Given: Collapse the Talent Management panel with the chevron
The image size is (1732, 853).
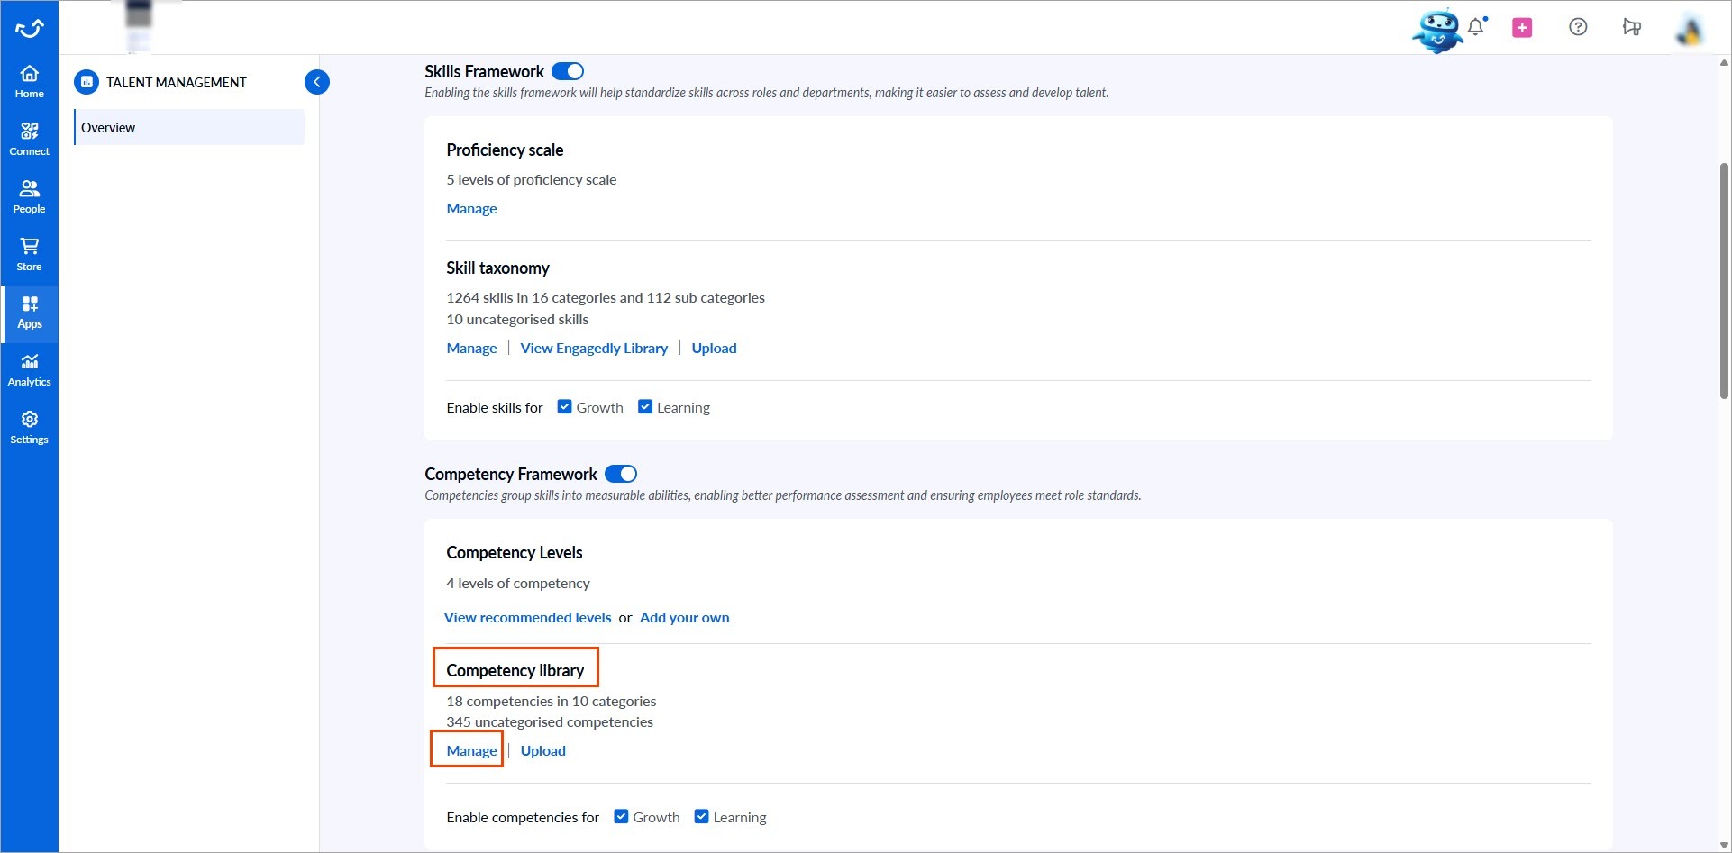Looking at the screenshot, I should [x=316, y=81].
